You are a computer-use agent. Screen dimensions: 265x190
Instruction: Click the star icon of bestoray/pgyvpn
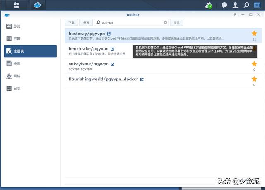pos(254,34)
